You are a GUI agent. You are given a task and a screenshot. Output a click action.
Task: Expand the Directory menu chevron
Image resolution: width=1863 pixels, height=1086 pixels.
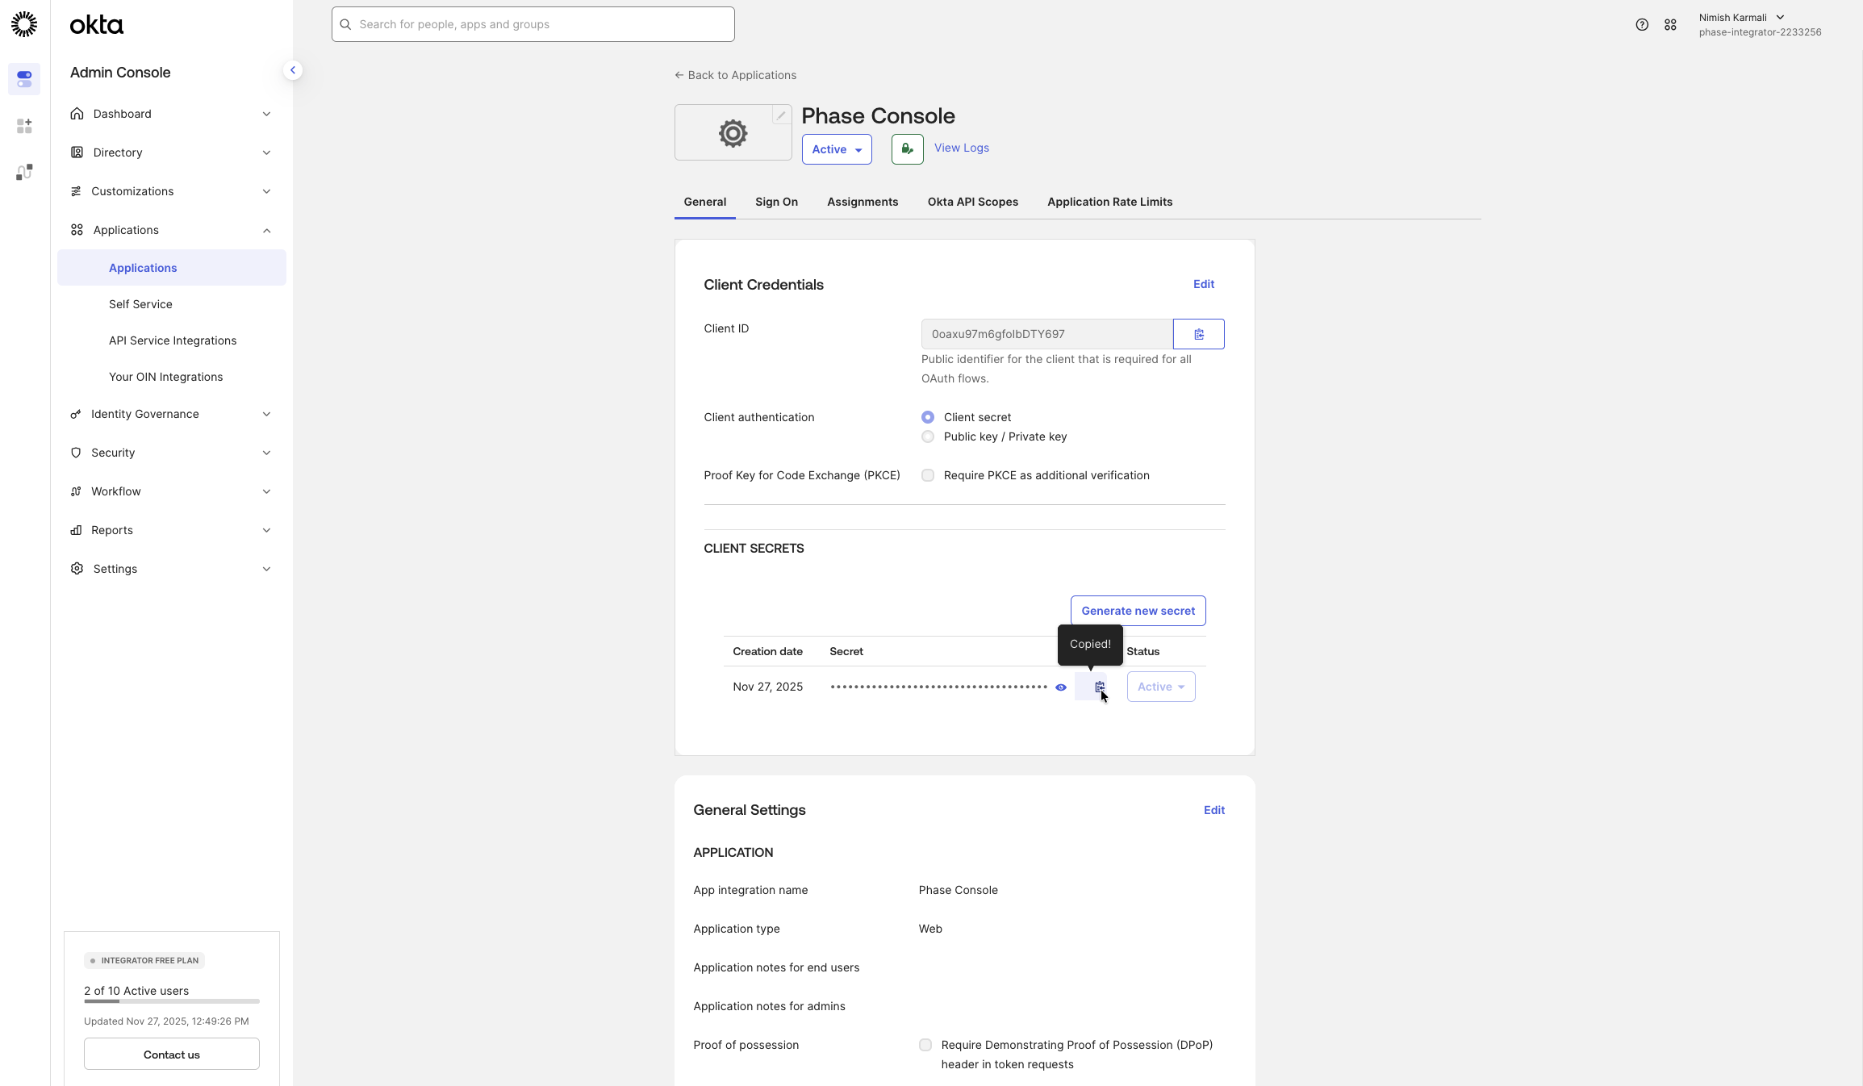pyautogui.click(x=266, y=152)
